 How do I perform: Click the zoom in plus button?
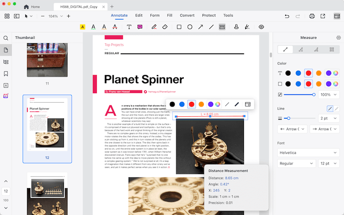pyautogui.click(x=68, y=16)
